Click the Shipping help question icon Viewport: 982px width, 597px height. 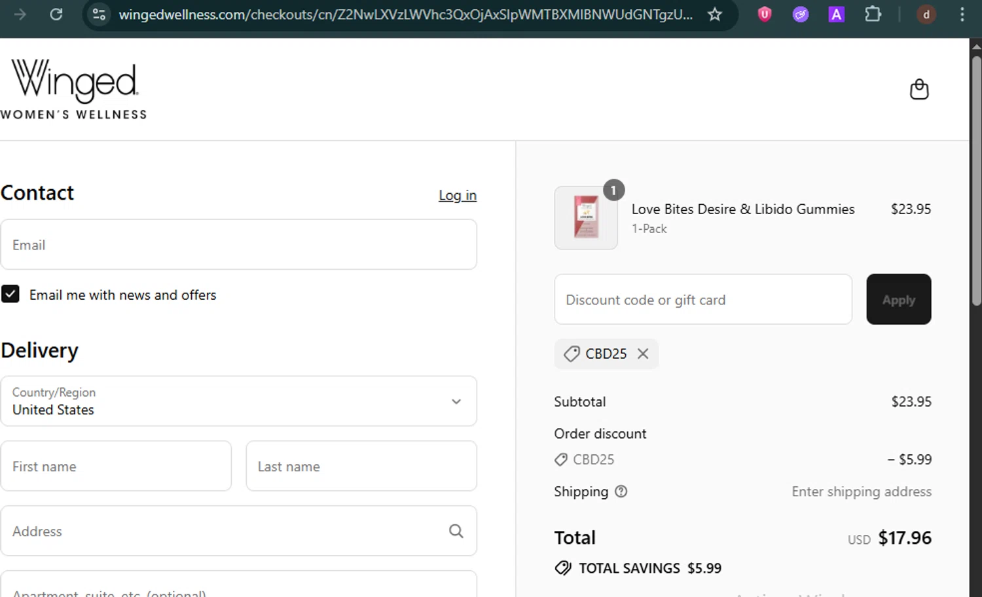click(621, 491)
